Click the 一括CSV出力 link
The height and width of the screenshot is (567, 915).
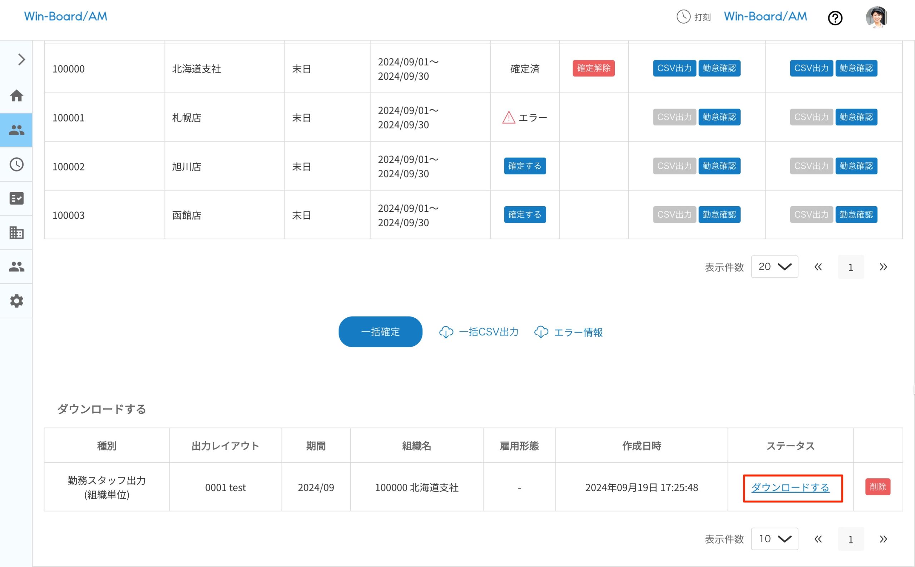479,332
